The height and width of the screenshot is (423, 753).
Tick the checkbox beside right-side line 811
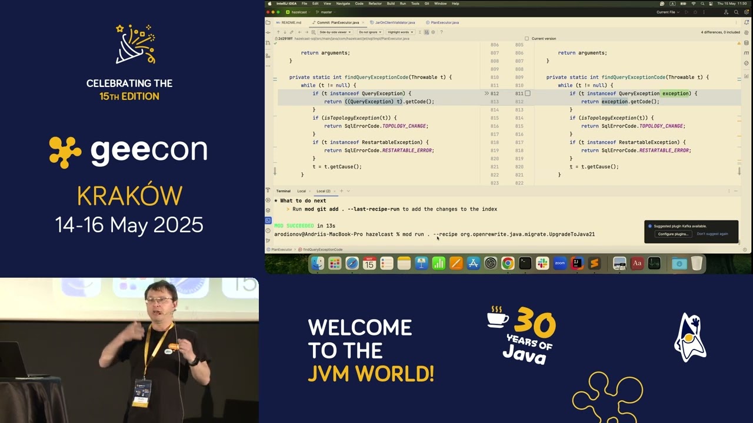528,93
